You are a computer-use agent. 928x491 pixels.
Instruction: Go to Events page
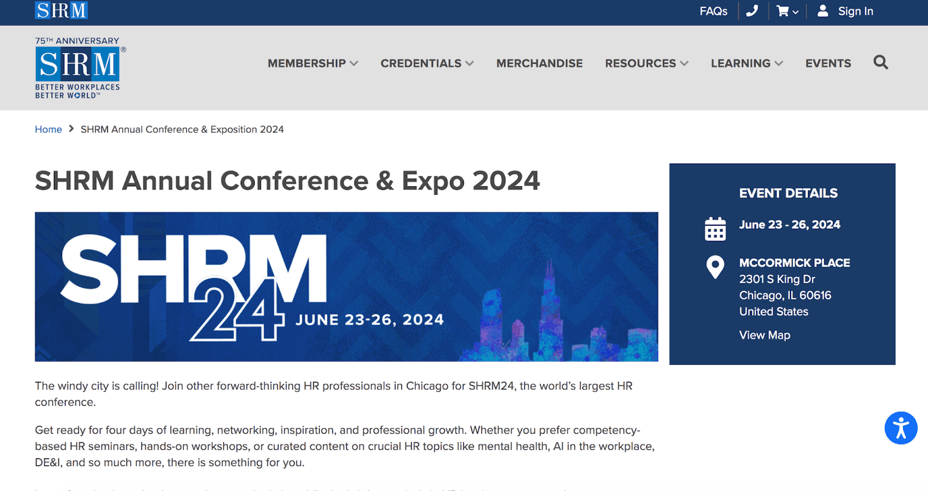(x=828, y=63)
